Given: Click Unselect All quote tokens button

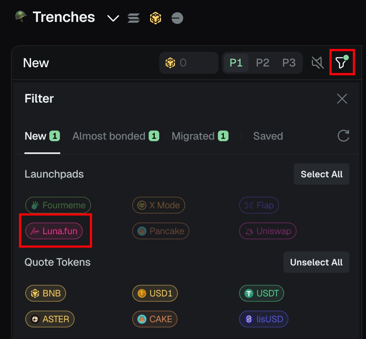Looking at the screenshot, I should click(316, 262).
